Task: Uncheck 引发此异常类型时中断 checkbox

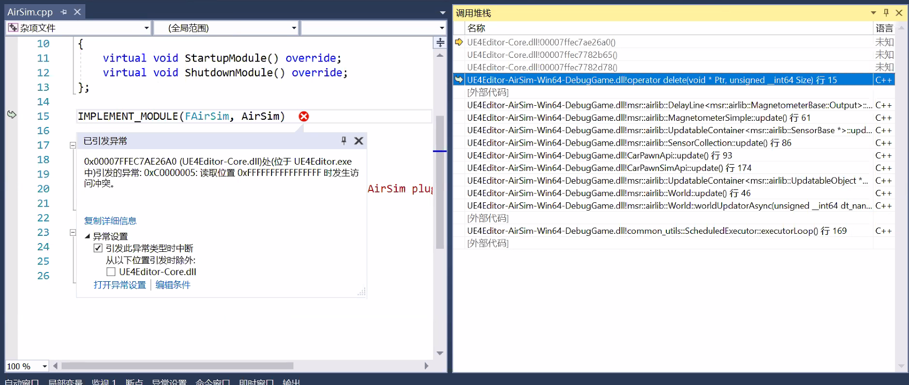Action: (98, 248)
